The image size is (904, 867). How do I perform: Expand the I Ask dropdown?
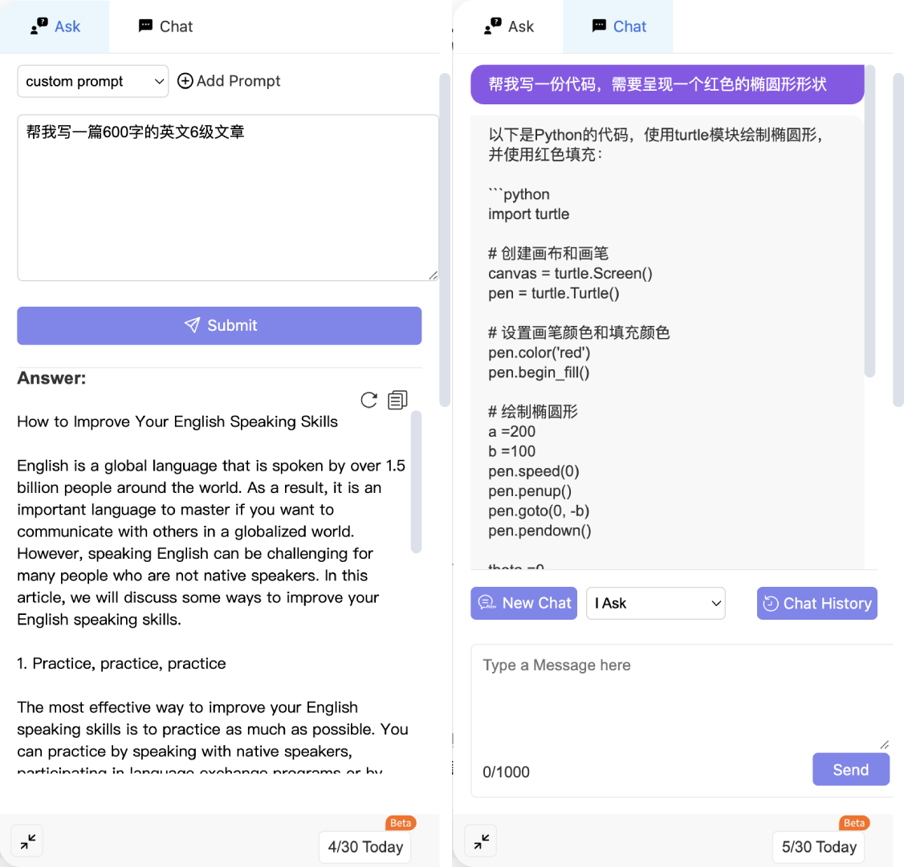pyautogui.click(x=656, y=604)
